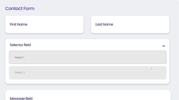Image resolution: width=179 pixels, height=100 pixels.
Task: Click empty space right of Last Name label
Action: click(x=140, y=25)
